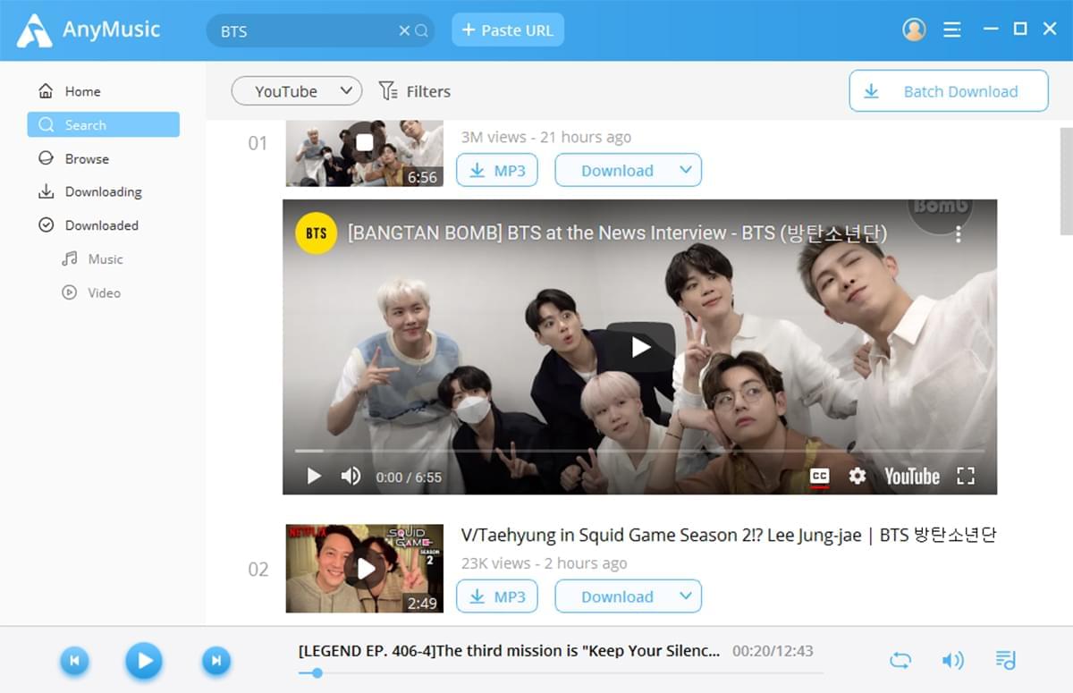
Task: Enter fullscreen on the embedded video
Action: [966, 477]
